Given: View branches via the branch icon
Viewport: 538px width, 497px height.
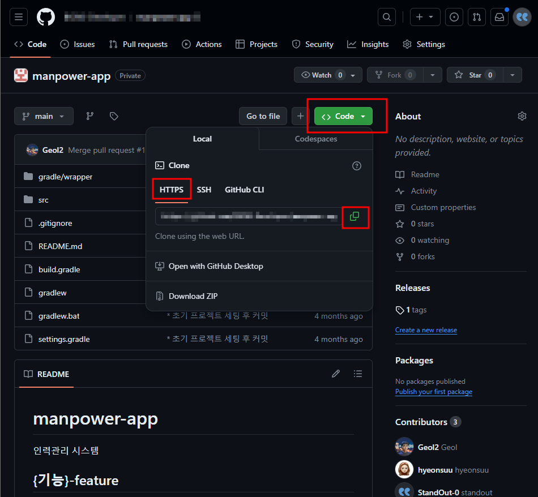Looking at the screenshot, I should pos(90,116).
